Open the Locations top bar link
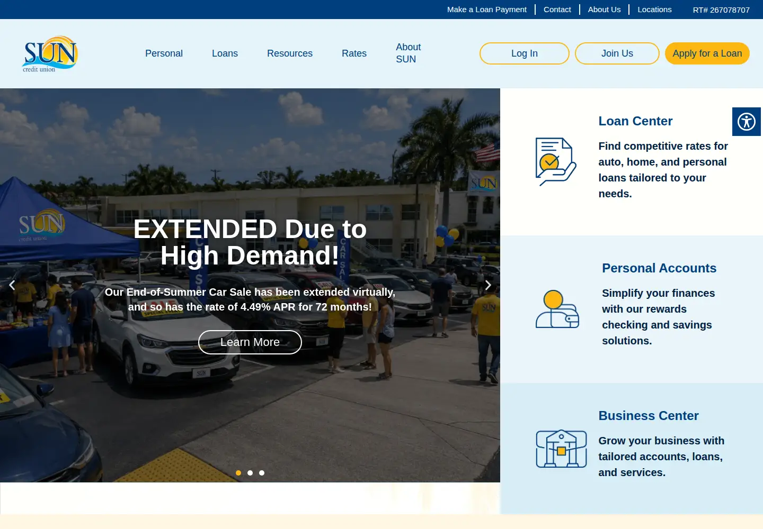The width and height of the screenshot is (763, 529). coord(654,10)
